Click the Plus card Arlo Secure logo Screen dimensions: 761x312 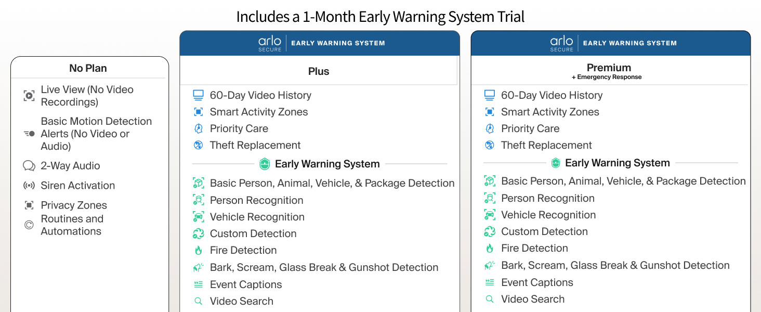tap(270, 44)
